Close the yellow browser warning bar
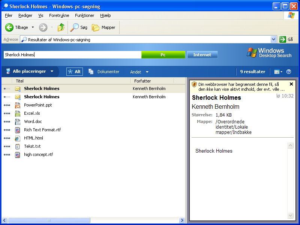Viewport: 300px width, 225px height. click(291, 84)
